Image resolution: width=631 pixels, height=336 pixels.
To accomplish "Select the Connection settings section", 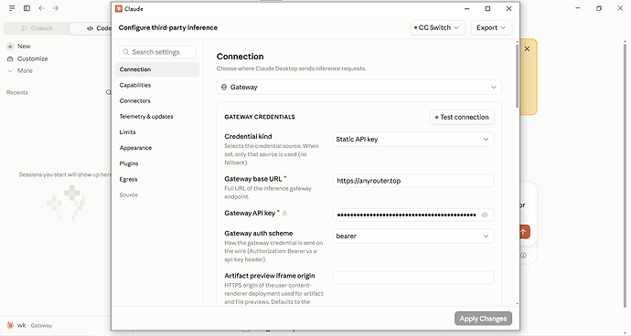I will click(x=157, y=69).
